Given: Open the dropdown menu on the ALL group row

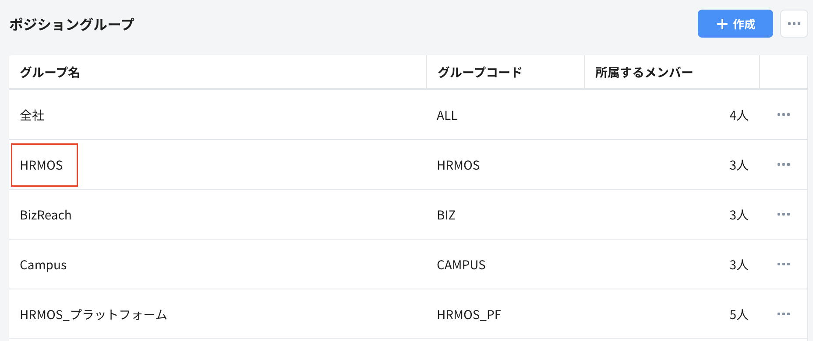Looking at the screenshot, I should (784, 115).
